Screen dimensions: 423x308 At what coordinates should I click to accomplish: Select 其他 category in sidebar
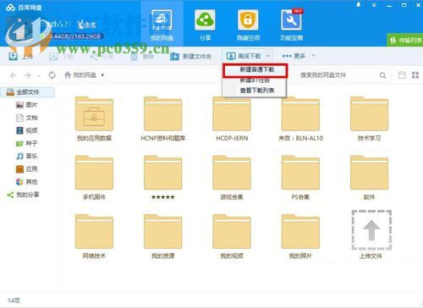[x=27, y=182]
